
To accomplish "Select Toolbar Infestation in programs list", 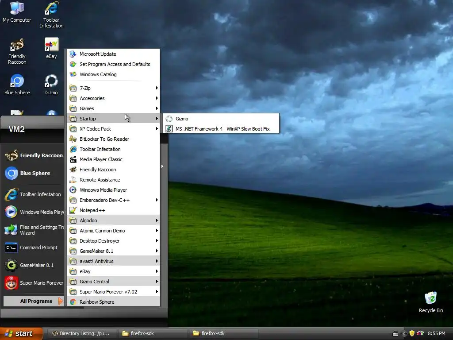I will click(113, 149).
